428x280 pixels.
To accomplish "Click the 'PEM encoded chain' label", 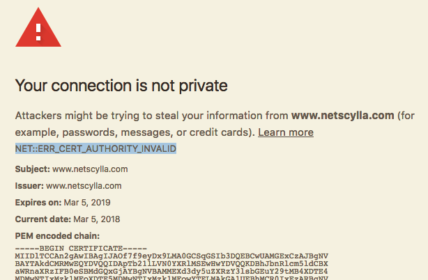I will (57, 236).
